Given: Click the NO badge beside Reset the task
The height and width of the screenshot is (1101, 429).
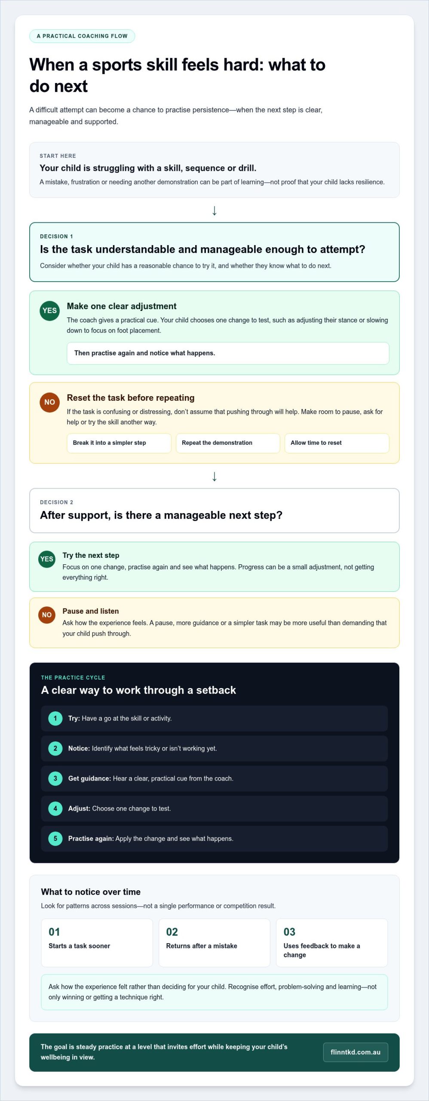Looking at the screenshot, I should (x=49, y=402).
